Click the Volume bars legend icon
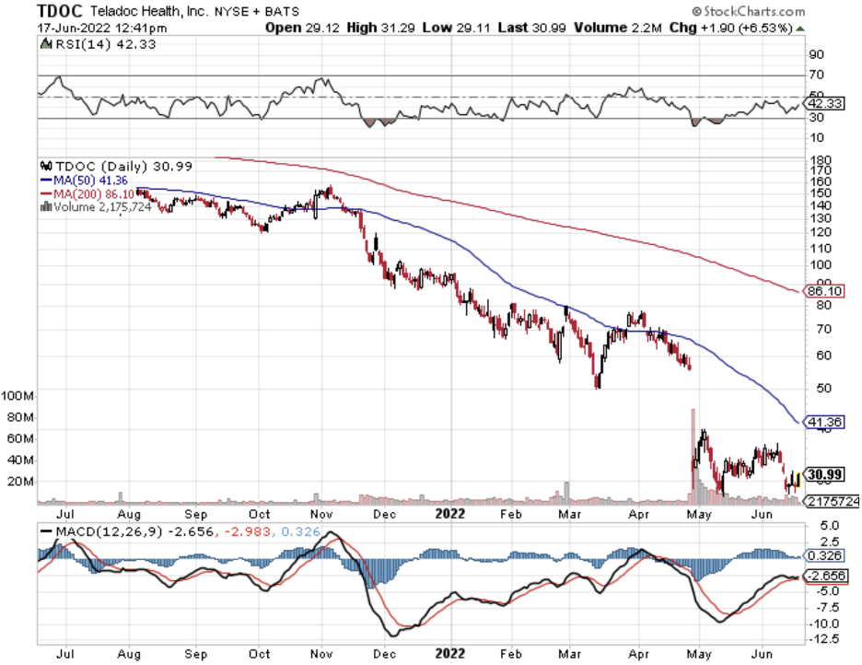The image size is (862, 665). tap(46, 206)
